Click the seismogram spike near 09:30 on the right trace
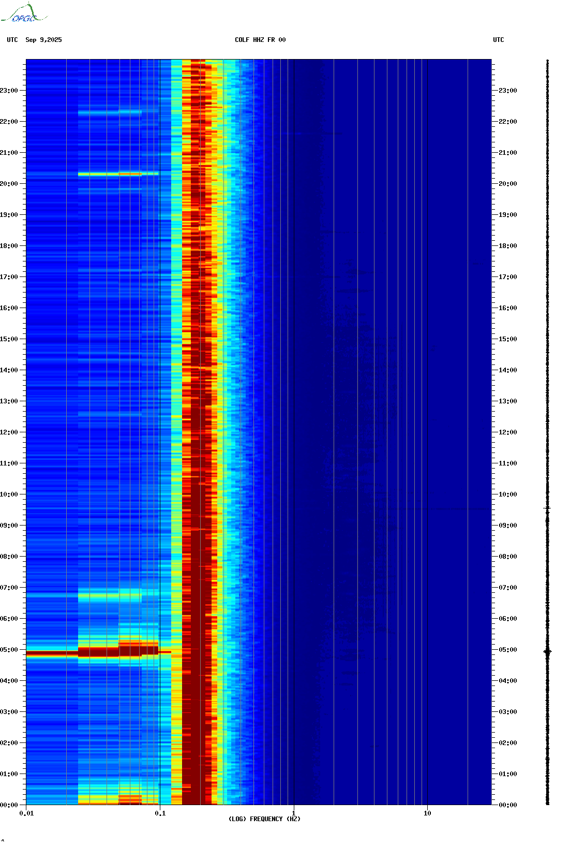Screen dimensions: 570x846 tap(547, 508)
